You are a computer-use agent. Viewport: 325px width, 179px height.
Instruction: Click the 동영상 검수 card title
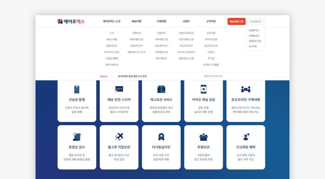pos(77,147)
